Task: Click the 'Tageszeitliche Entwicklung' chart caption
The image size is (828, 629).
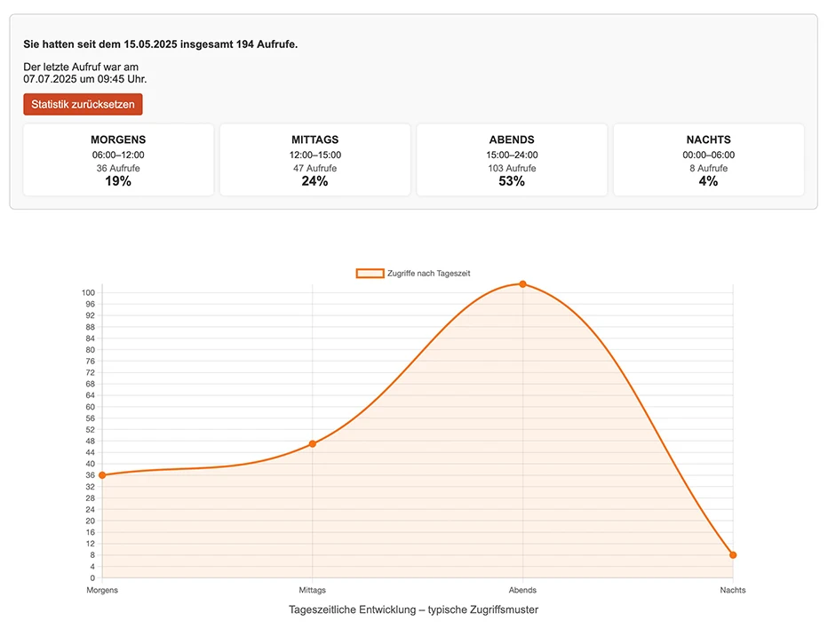Action: pos(413,609)
